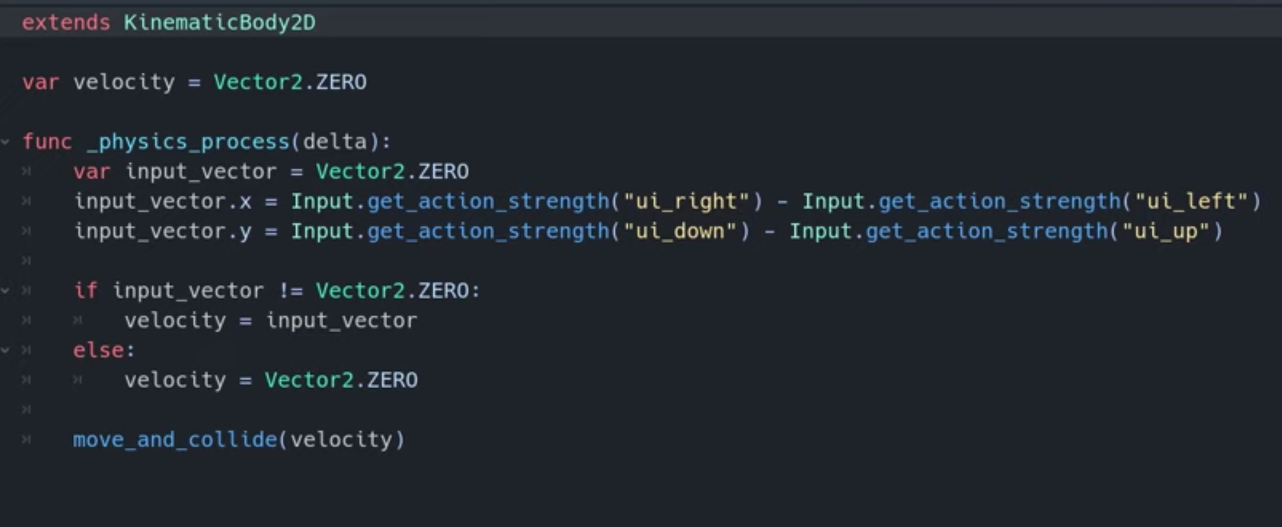
Task: Click the move_and_collide function call
Action: point(175,440)
